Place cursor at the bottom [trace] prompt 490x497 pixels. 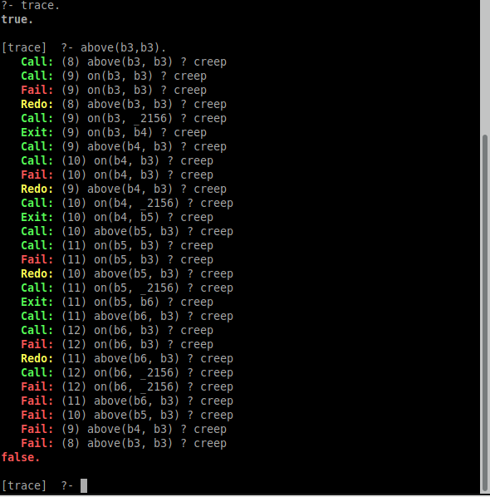84,485
